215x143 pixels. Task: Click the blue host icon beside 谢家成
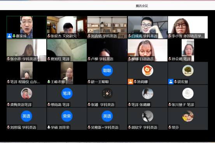tap(9, 36)
